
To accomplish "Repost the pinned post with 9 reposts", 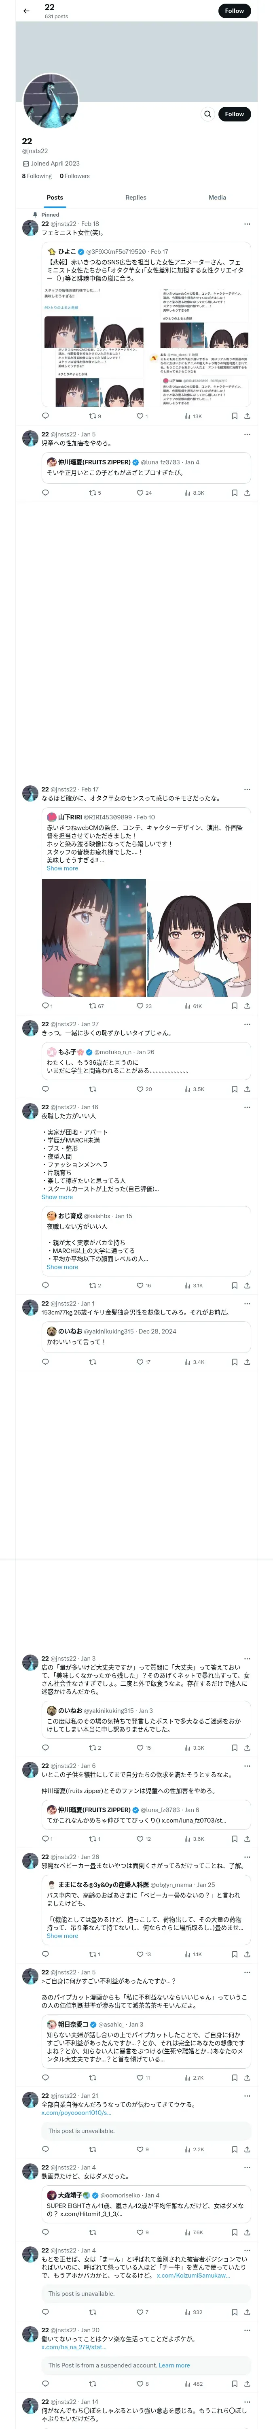I will point(94,416).
